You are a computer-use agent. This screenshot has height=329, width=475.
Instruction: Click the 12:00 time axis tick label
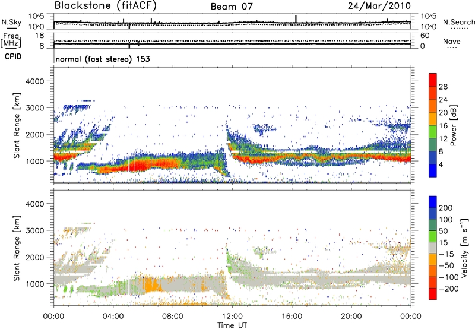(232, 317)
